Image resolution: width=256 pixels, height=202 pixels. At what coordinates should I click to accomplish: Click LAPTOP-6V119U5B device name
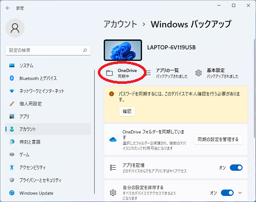click(171, 47)
